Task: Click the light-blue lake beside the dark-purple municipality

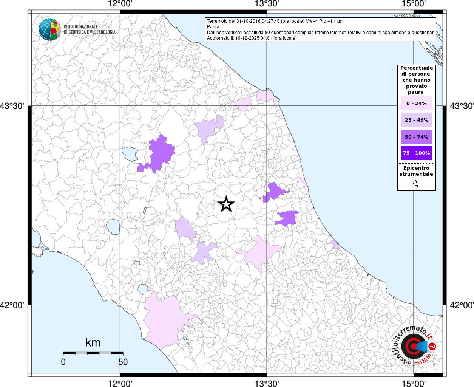Action: [130, 154]
